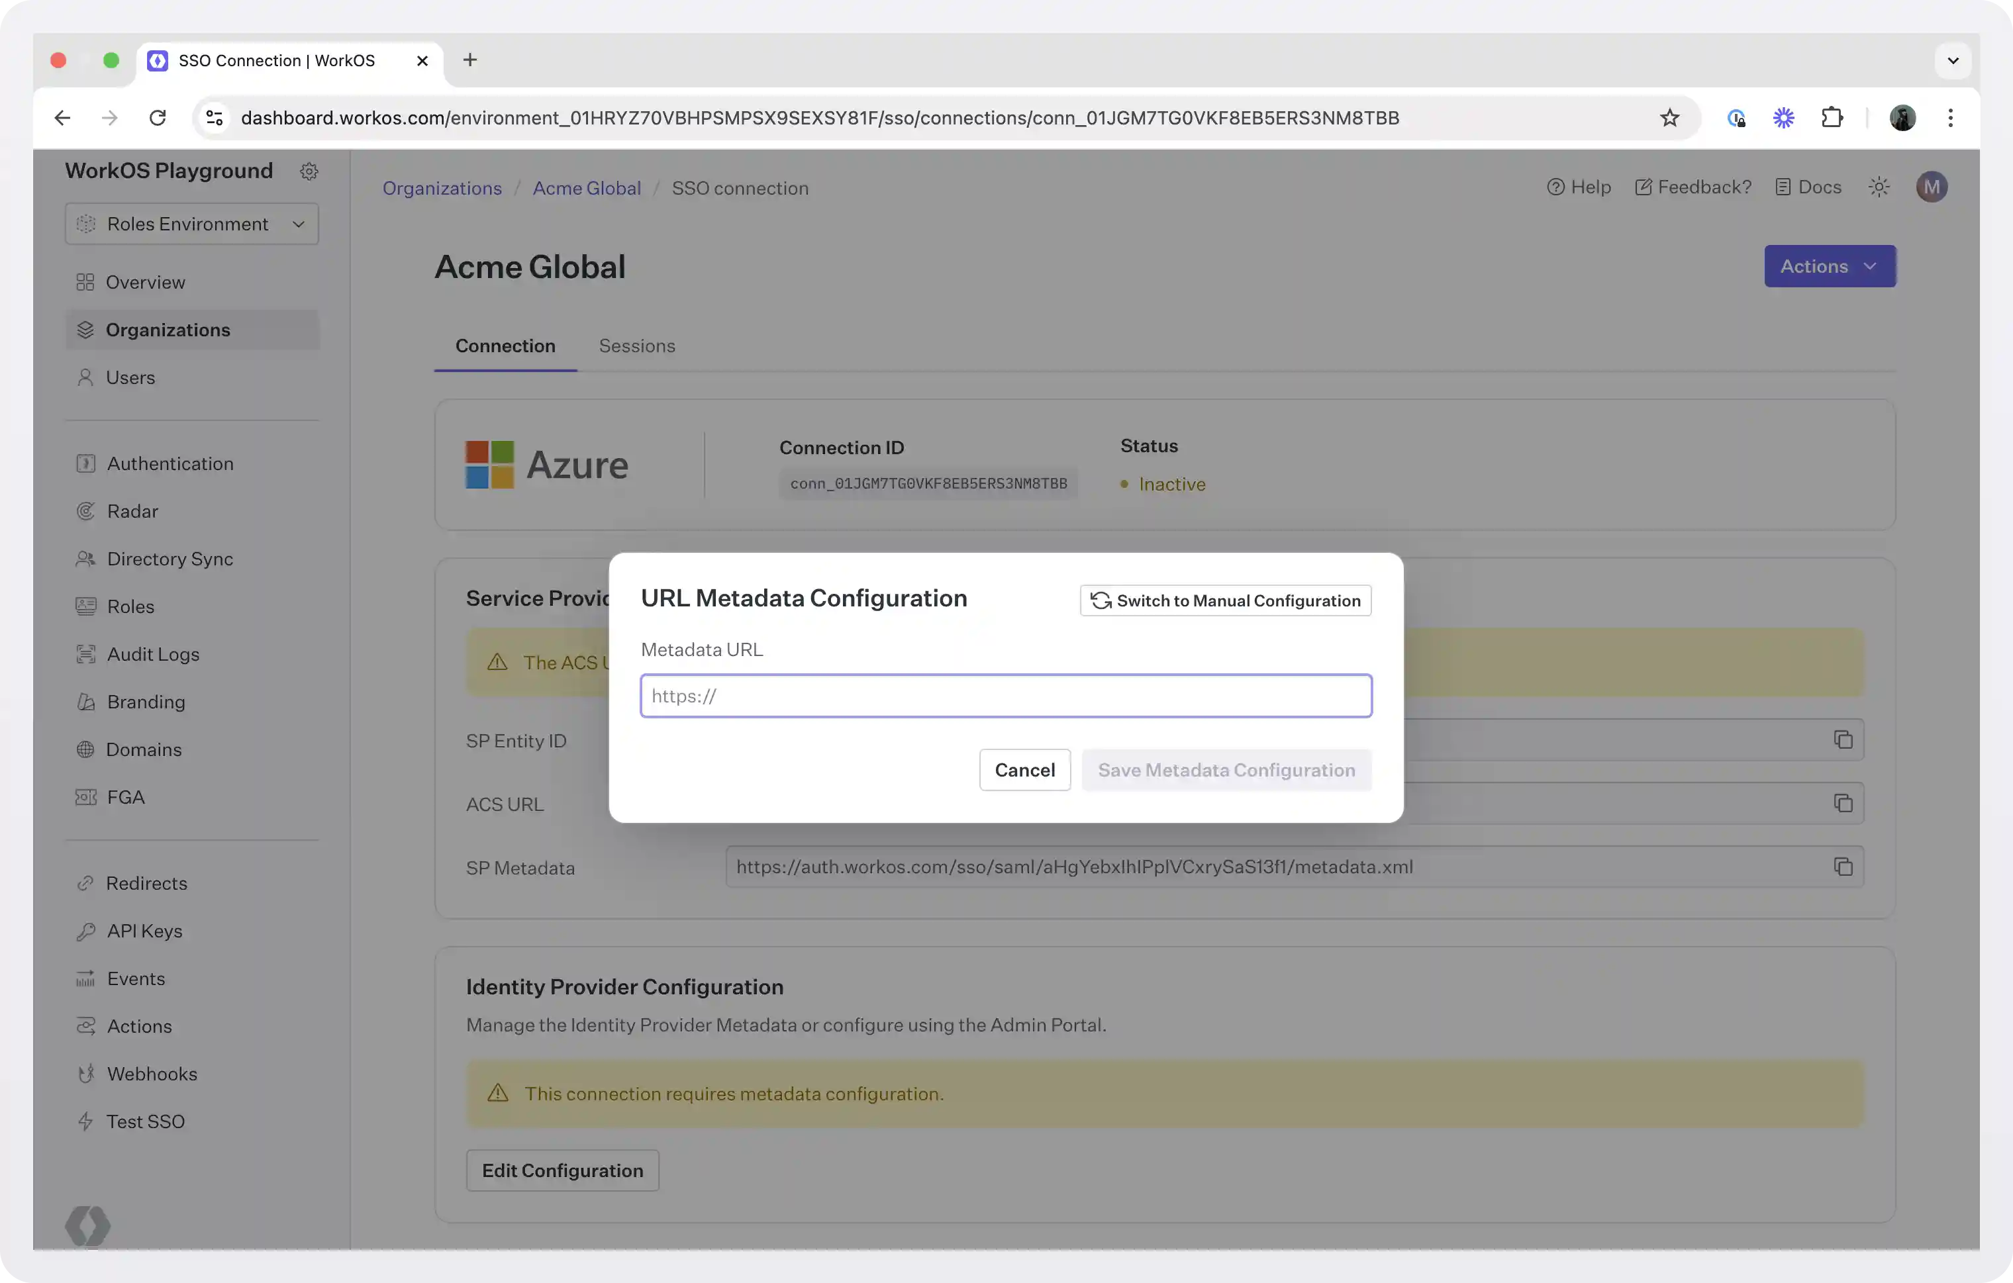Click the Edit Configuration button

pyautogui.click(x=563, y=1170)
